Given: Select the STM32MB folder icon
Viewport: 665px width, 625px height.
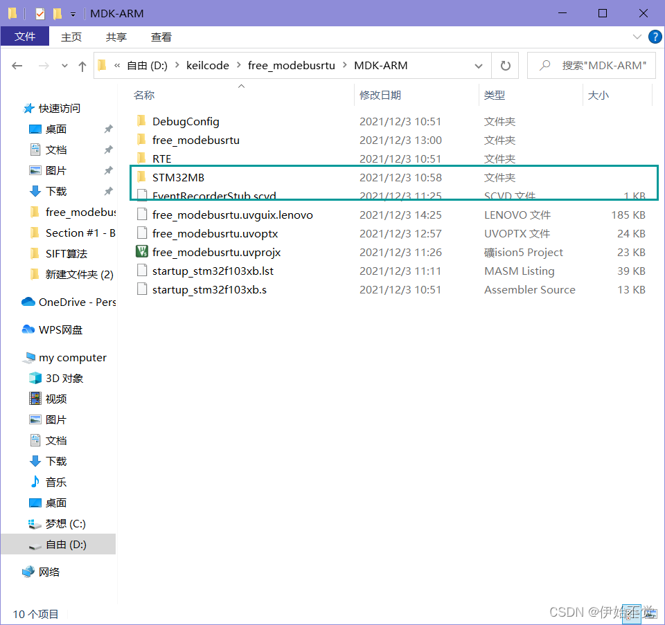Looking at the screenshot, I should tap(141, 177).
